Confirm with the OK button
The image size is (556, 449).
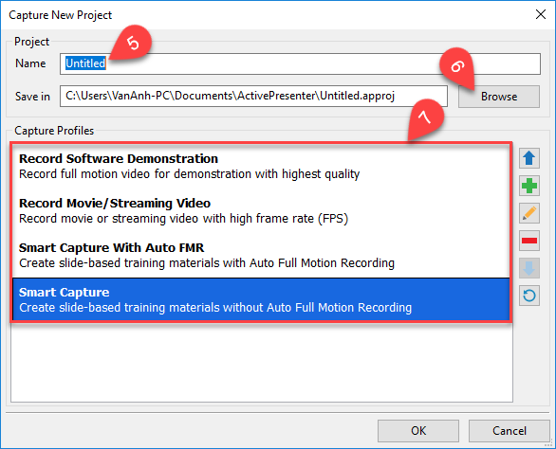pyautogui.click(x=418, y=431)
